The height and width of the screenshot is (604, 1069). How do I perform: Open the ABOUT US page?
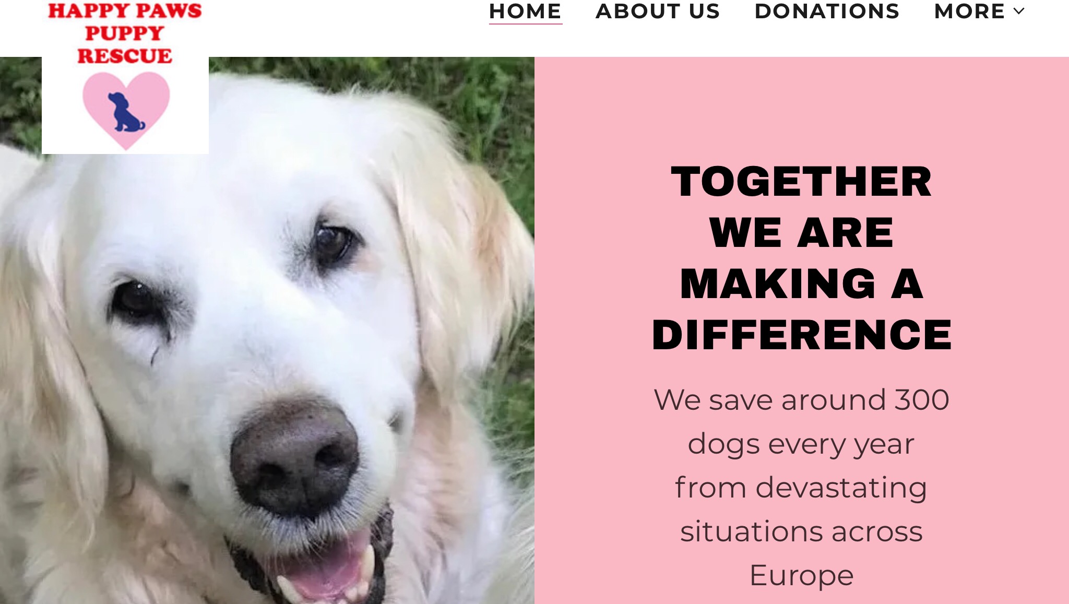658,11
